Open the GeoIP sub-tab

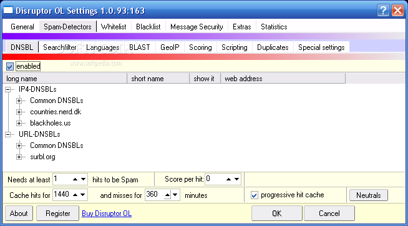pos(170,47)
